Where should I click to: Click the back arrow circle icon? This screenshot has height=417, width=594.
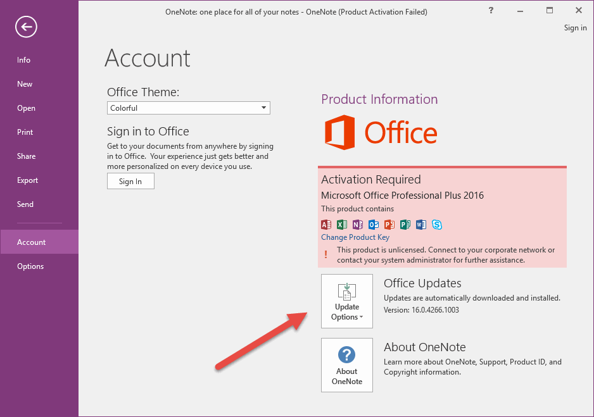click(26, 27)
